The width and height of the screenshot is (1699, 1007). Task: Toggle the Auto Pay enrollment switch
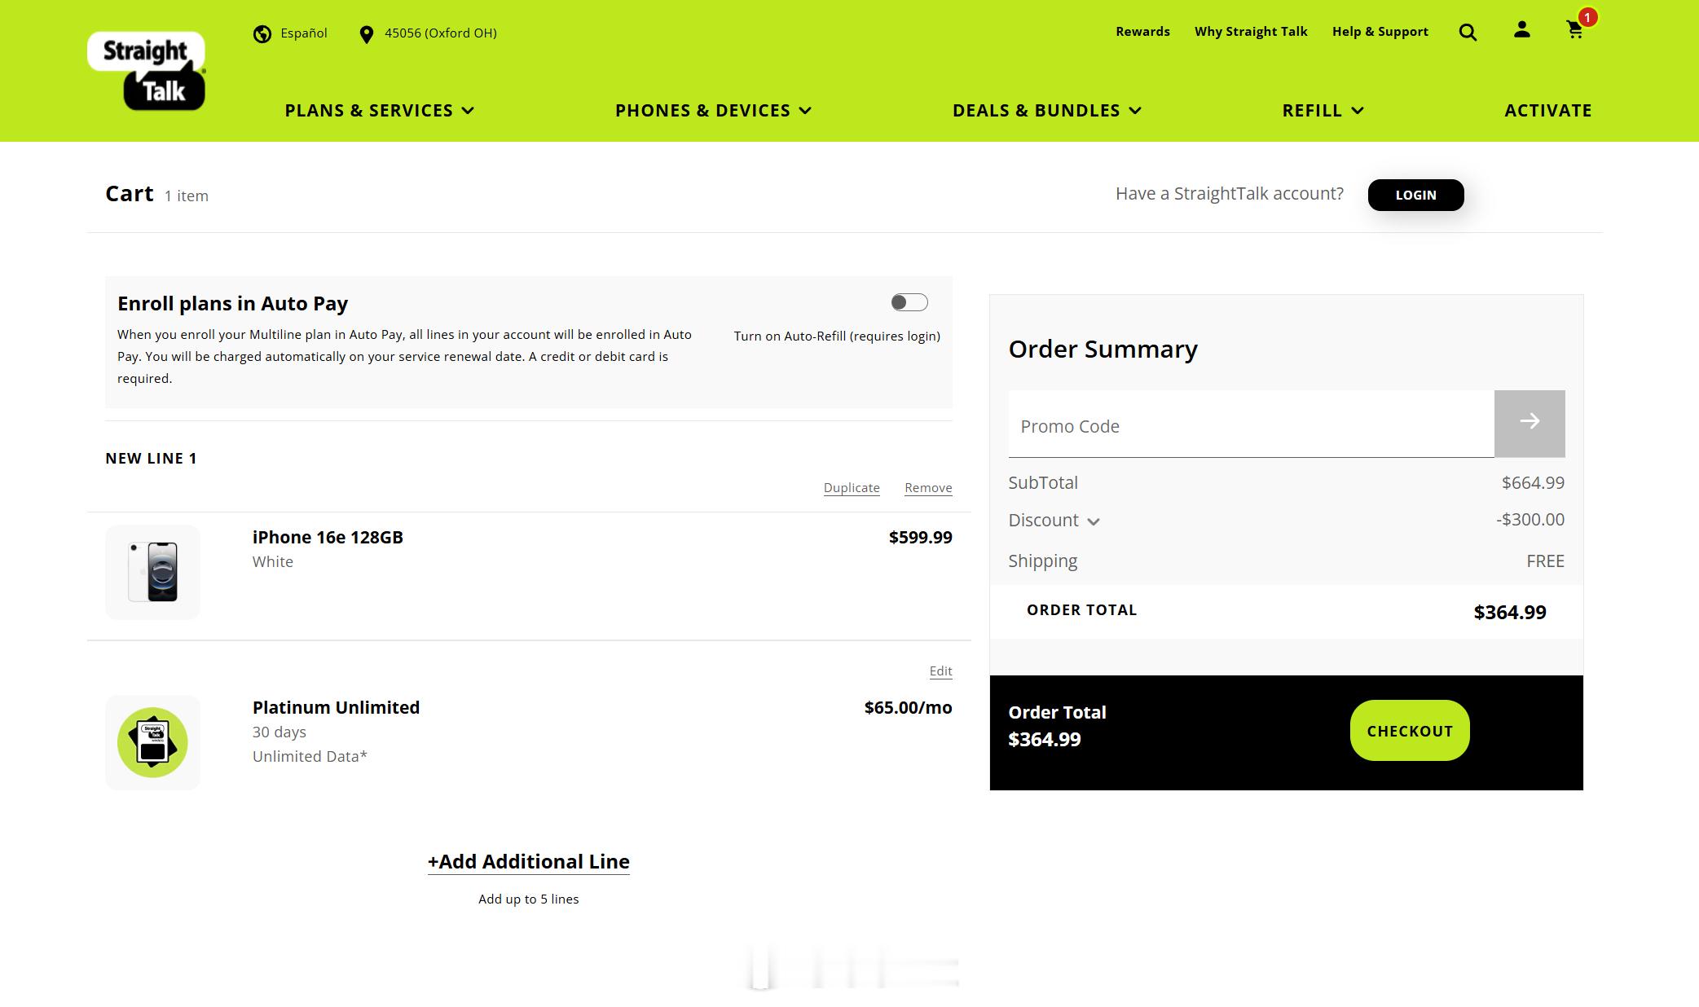click(908, 302)
